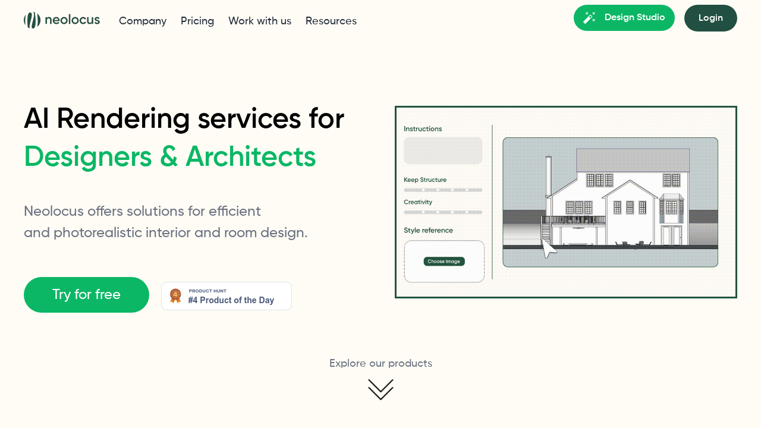761x428 pixels.
Task: Click the neolocus leaf logo icon
Action: pos(32,20)
